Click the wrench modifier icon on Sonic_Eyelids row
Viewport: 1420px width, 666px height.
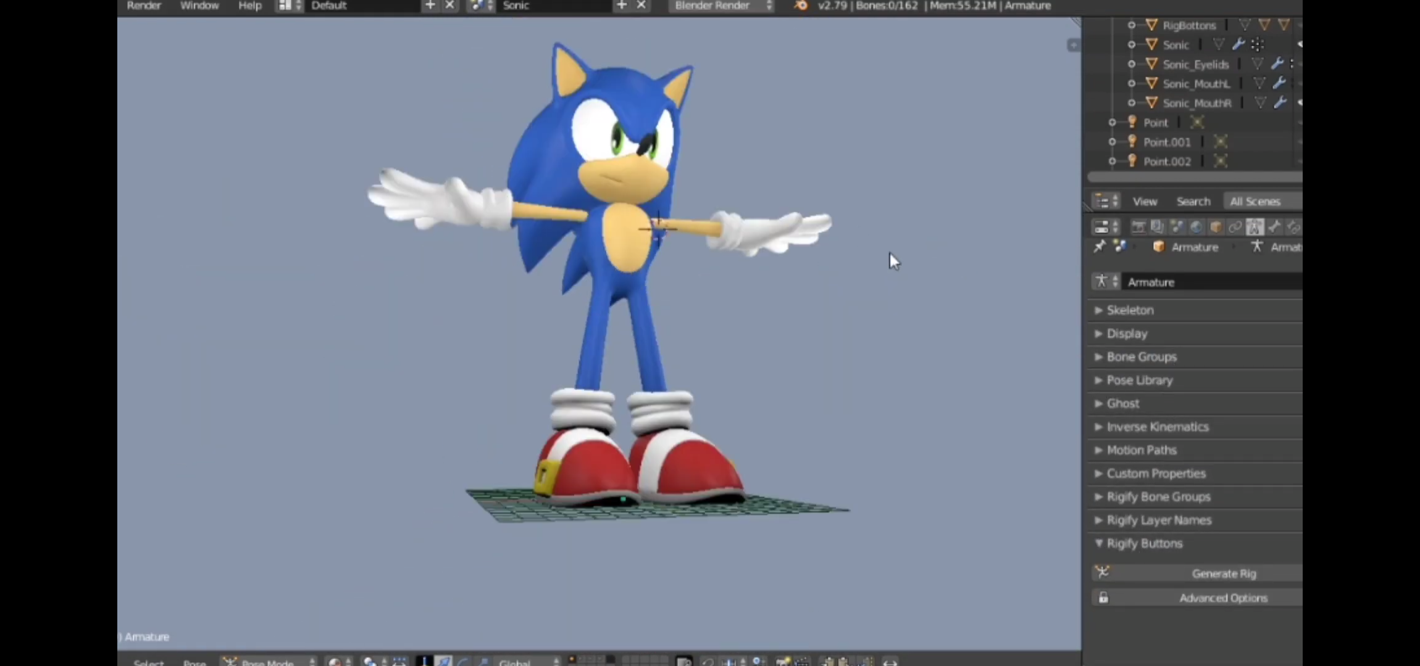click(1277, 64)
